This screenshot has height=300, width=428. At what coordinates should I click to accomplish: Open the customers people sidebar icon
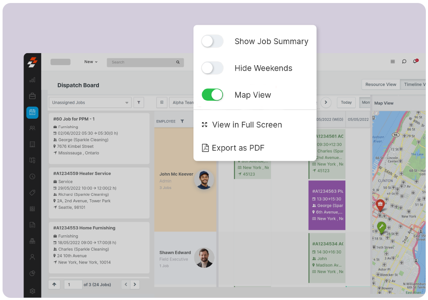click(32, 128)
